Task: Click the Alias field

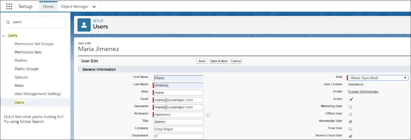Action: click(x=179, y=93)
